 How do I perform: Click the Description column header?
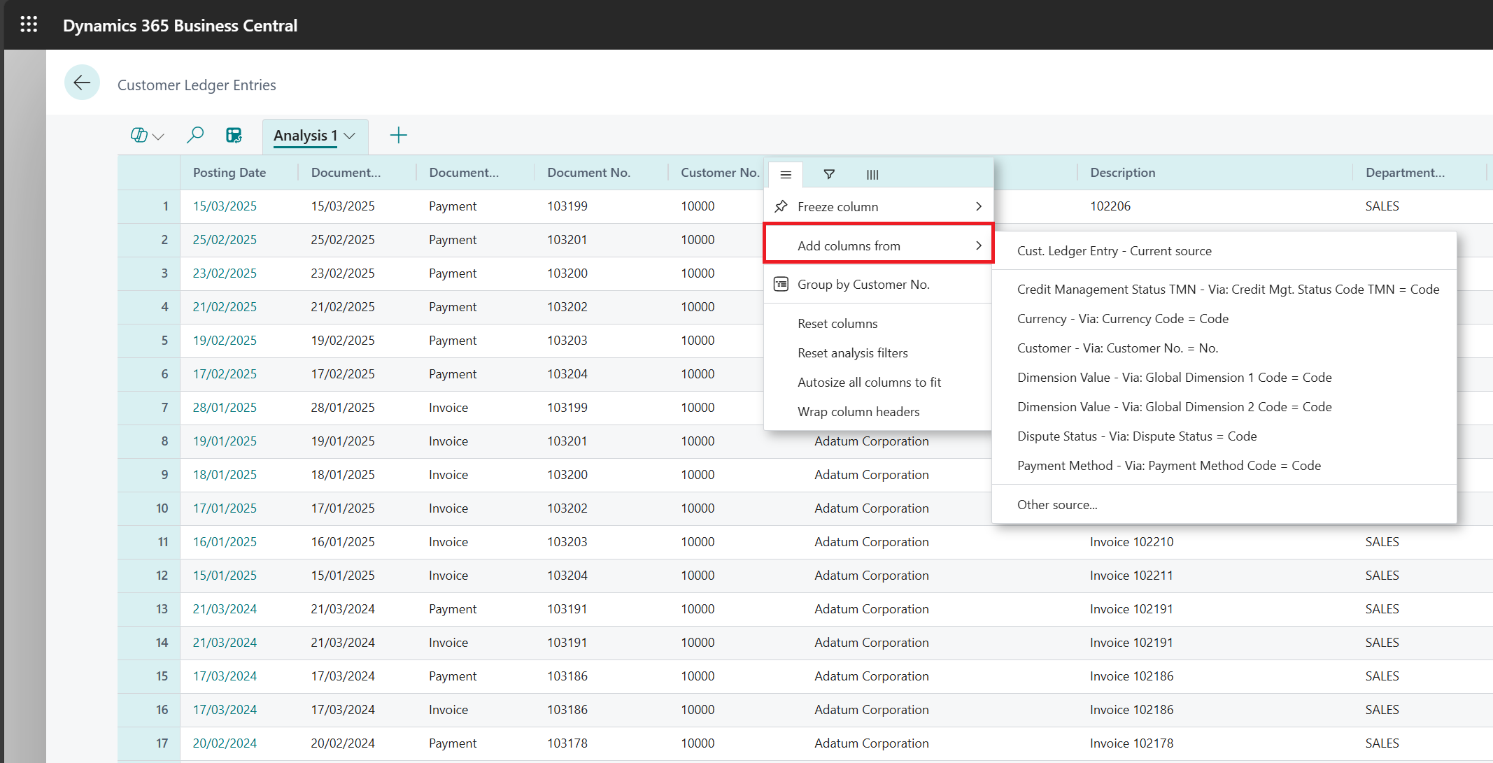pos(1122,173)
